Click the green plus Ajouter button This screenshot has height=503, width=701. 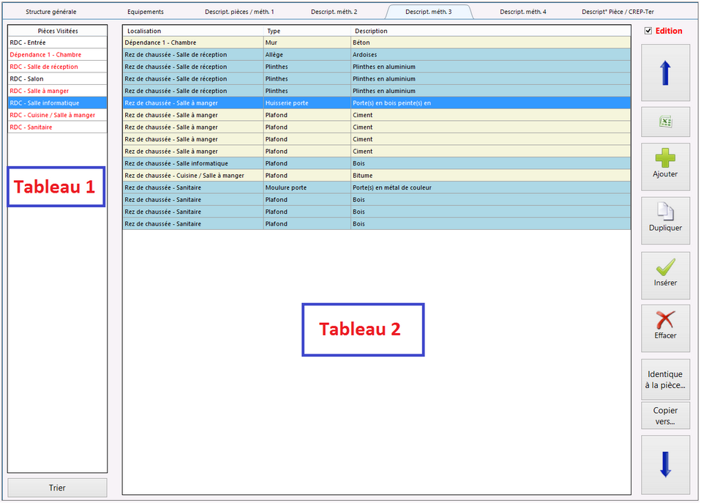coord(665,167)
